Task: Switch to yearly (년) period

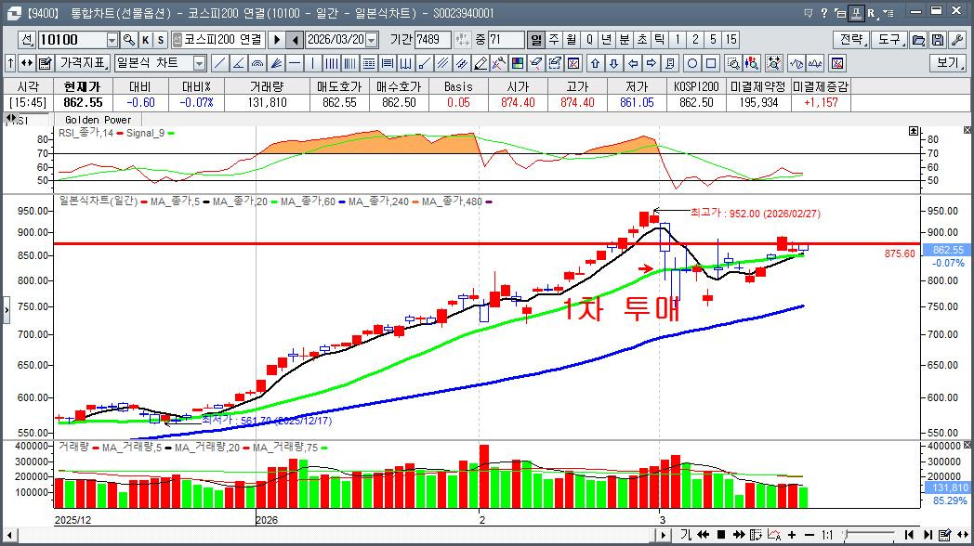Action: point(607,40)
